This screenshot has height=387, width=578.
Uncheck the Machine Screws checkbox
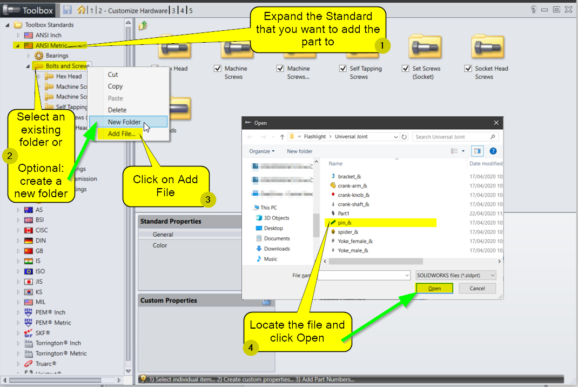tap(218, 69)
